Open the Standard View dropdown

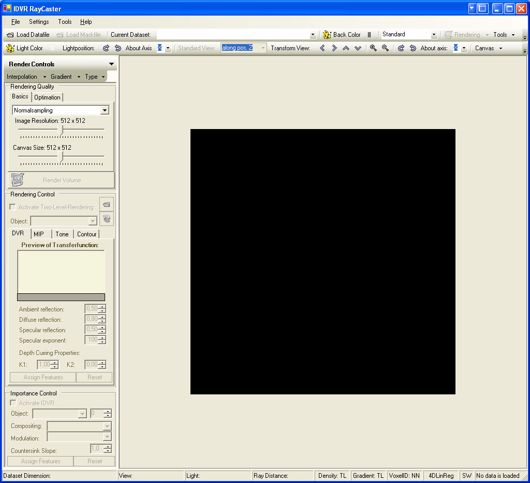[x=263, y=48]
